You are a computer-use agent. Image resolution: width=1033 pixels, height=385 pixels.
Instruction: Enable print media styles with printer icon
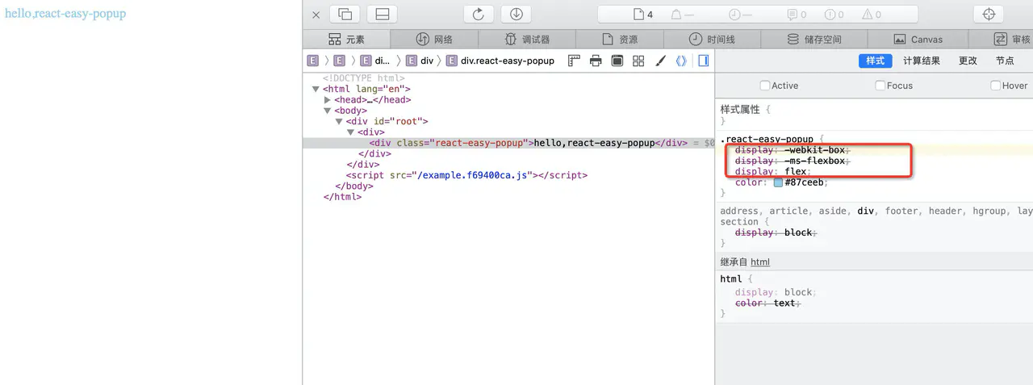(x=596, y=61)
